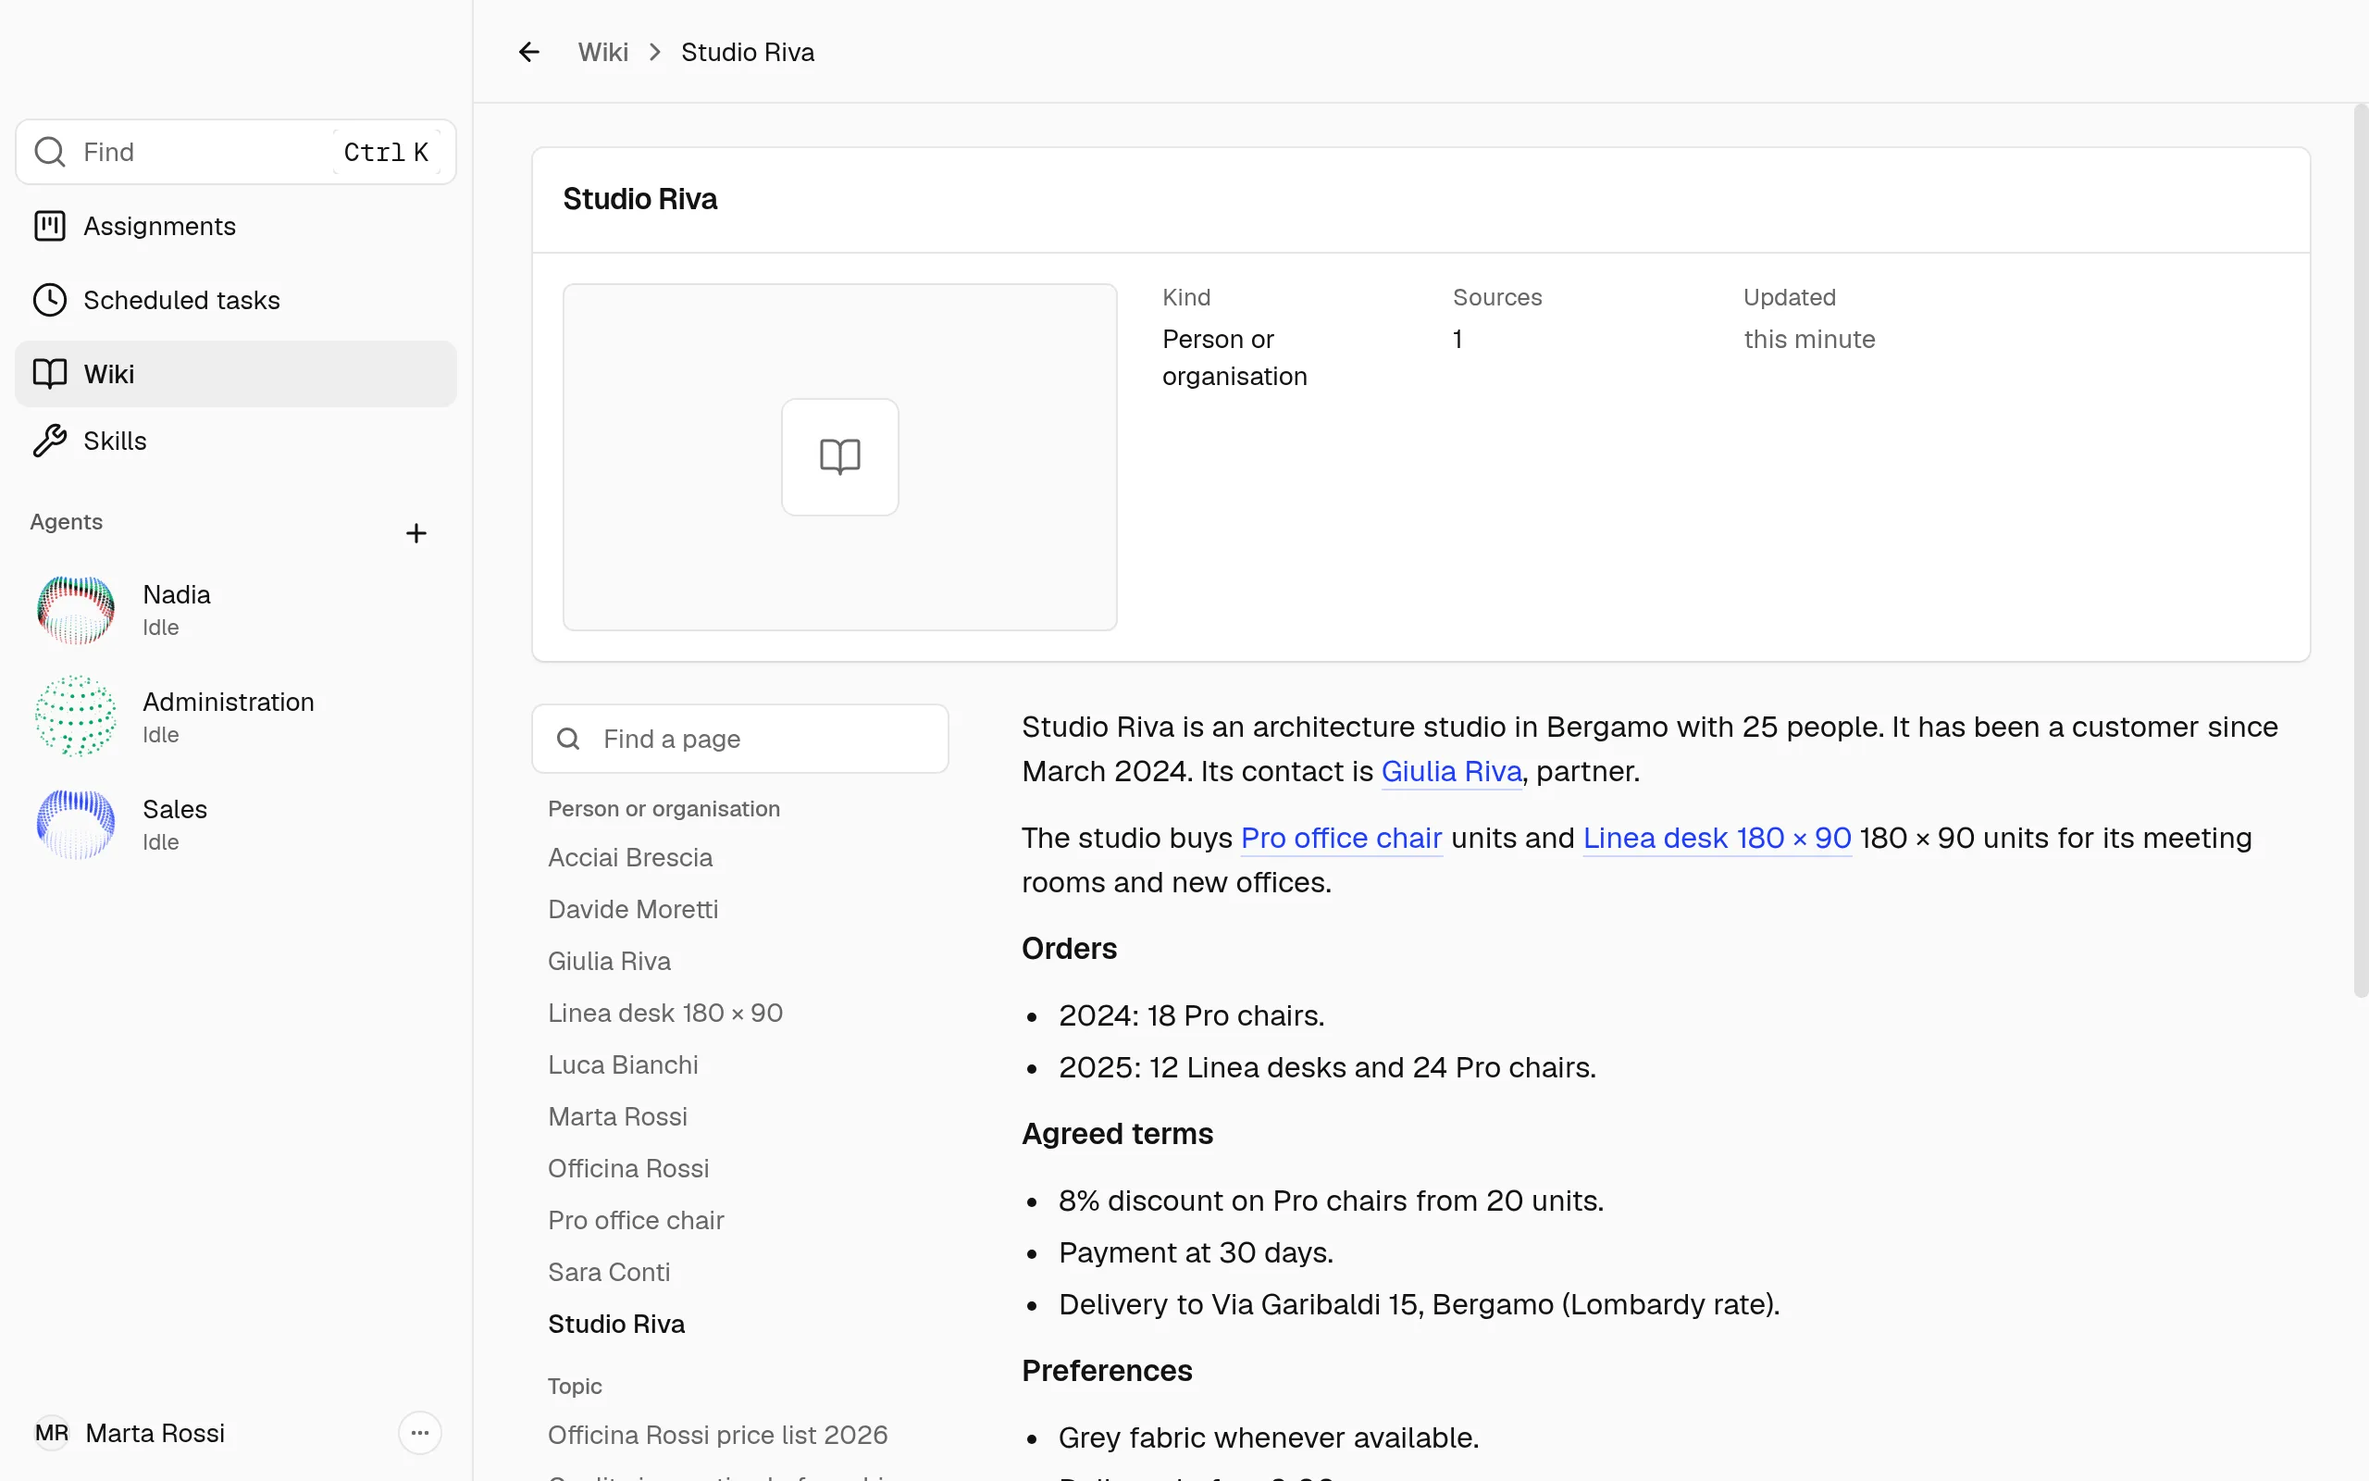The width and height of the screenshot is (2369, 1481).
Task: Click the Agreed terms heading
Action: (x=1117, y=1133)
